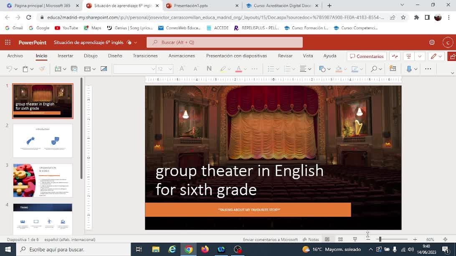456x256 pixels.
Task: Click the Comentarios button
Action: (x=367, y=56)
